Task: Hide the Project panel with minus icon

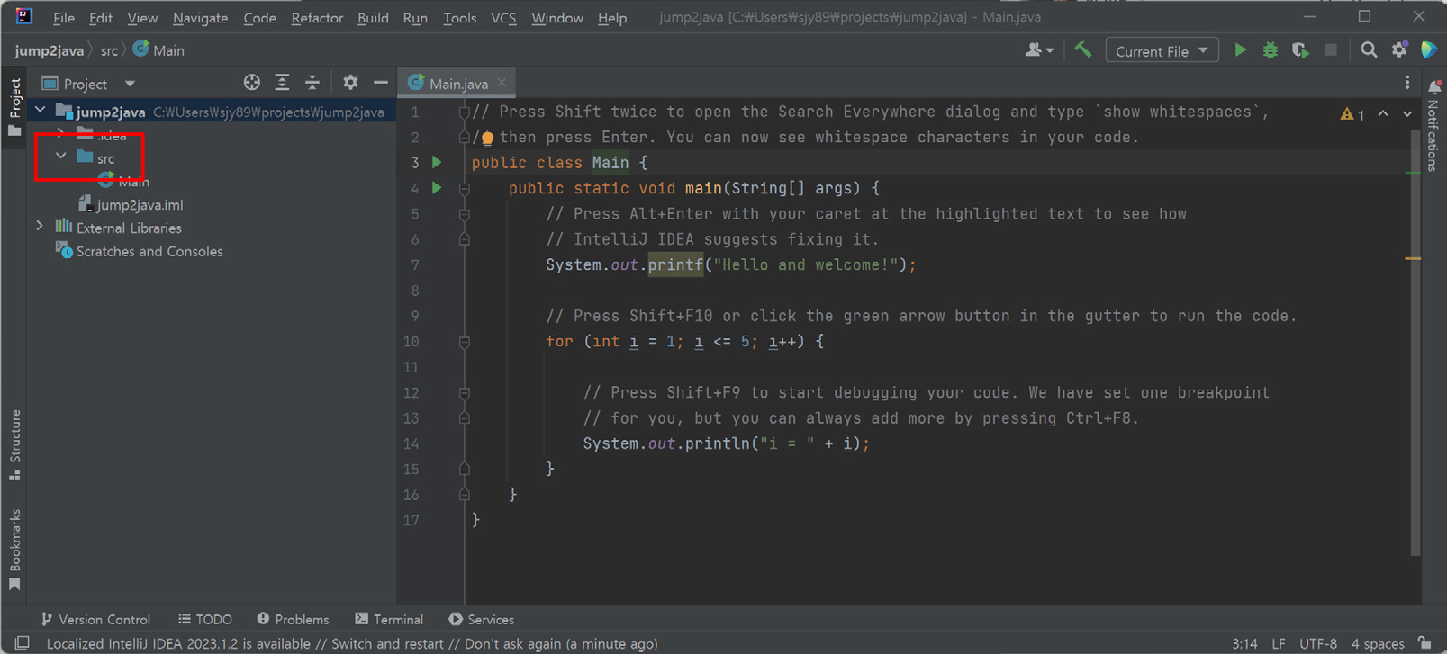Action: tap(381, 83)
